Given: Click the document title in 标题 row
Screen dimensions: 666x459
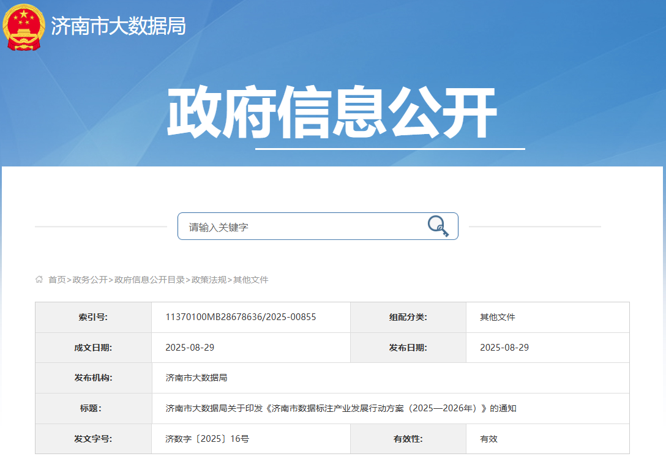Looking at the screenshot, I should [x=341, y=408].
